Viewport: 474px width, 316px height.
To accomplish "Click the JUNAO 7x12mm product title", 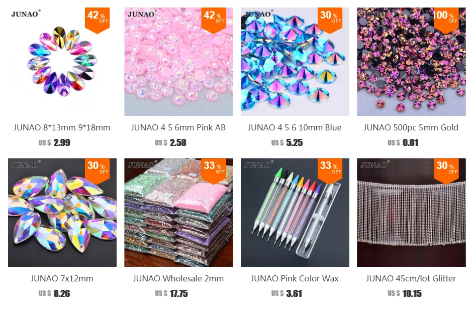I will (x=62, y=278).
